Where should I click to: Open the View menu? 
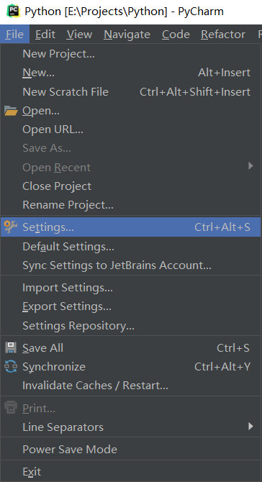click(x=79, y=34)
